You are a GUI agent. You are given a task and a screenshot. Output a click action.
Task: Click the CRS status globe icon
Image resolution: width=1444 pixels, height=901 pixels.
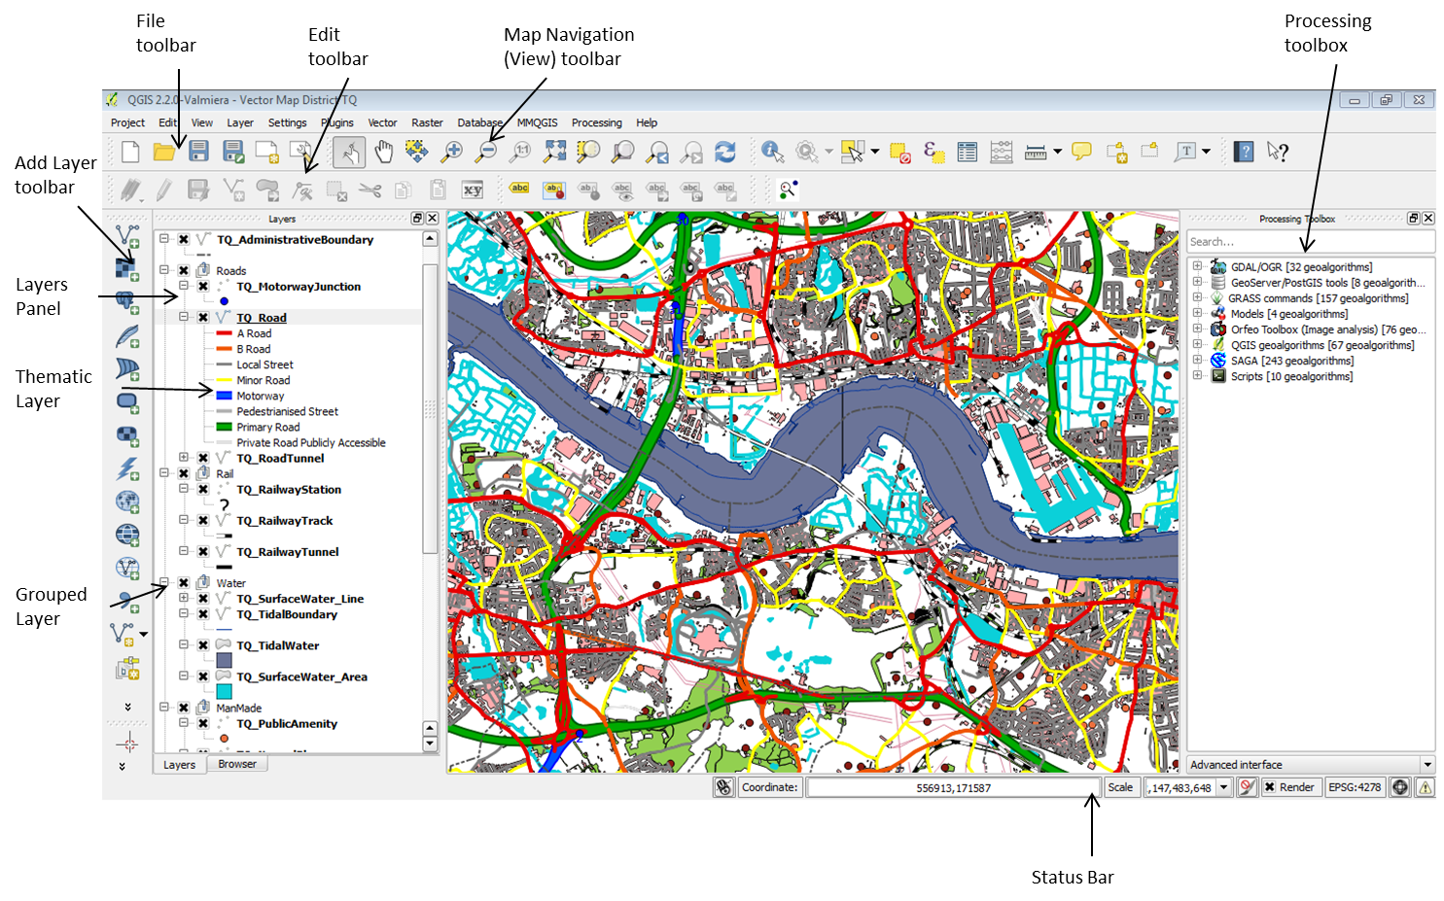click(1400, 787)
